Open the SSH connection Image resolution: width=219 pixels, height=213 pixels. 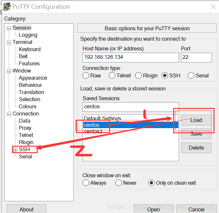[153, 209]
